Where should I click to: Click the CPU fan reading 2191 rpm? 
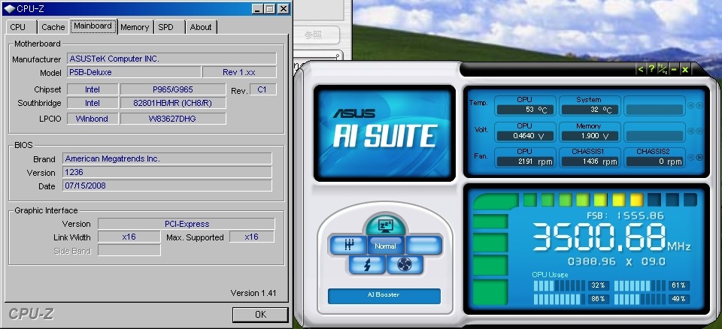(525, 161)
